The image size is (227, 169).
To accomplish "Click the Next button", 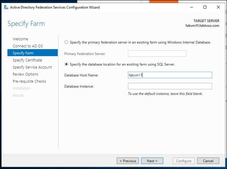I will pos(152,161).
